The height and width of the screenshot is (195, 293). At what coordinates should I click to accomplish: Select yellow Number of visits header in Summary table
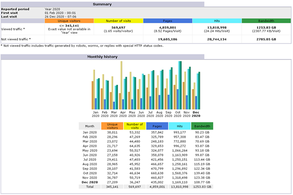pyautogui.click(x=118, y=21)
